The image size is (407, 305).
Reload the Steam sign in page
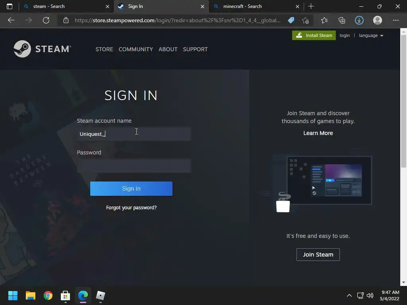46,20
